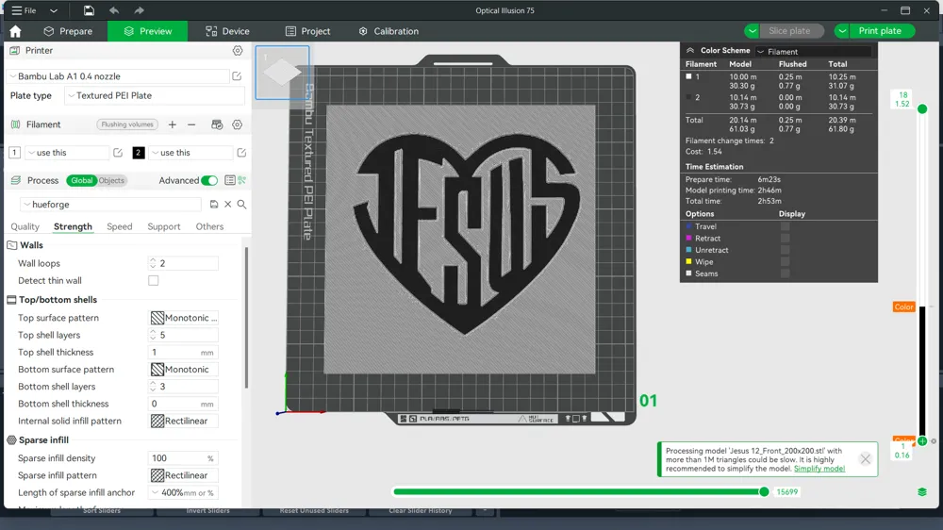Click the redo arrow icon
The image size is (943, 530).
[139, 10]
